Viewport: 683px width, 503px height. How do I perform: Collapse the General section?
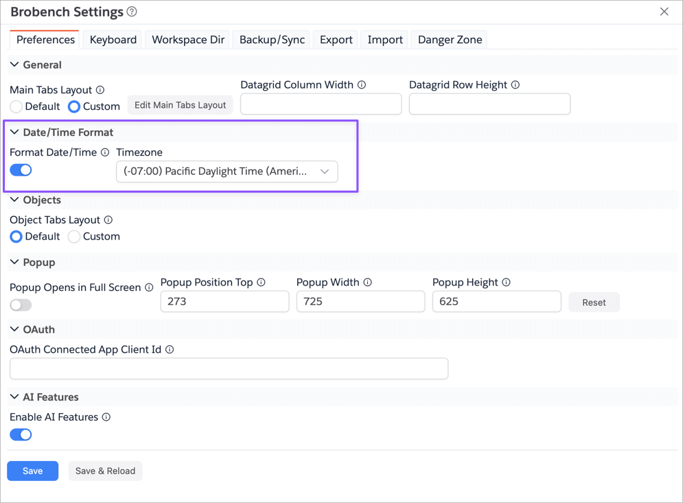pyautogui.click(x=14, y=65)
